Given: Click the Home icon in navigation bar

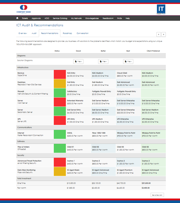Looking at the screenshot, I should 17,18.
